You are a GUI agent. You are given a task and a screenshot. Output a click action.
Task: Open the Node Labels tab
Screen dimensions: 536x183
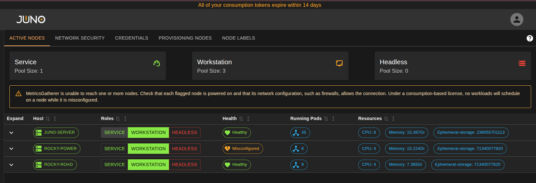238,38
